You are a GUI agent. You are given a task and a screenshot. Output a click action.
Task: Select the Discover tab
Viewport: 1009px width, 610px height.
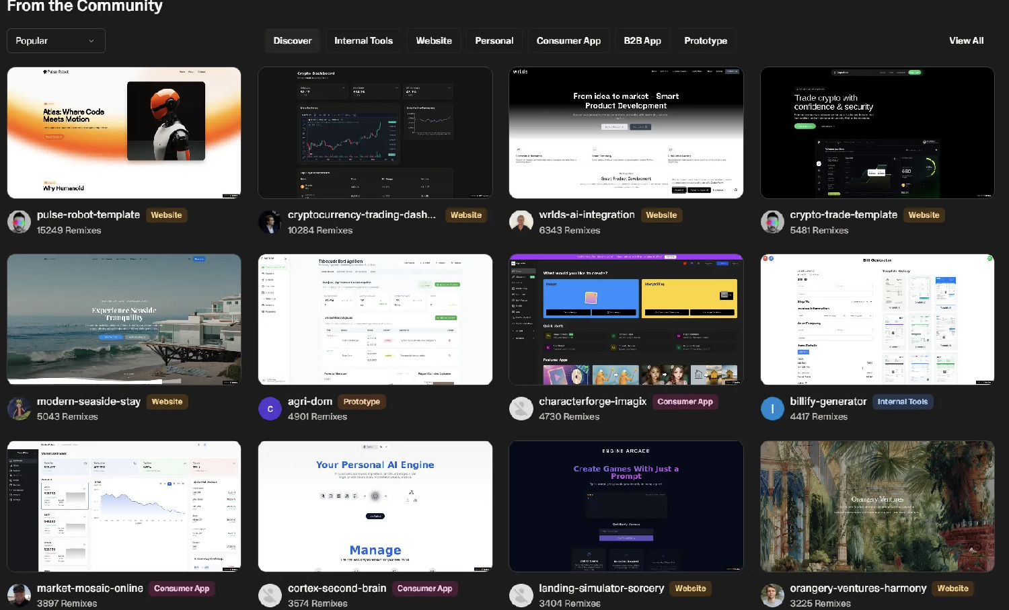pos(293,41)
